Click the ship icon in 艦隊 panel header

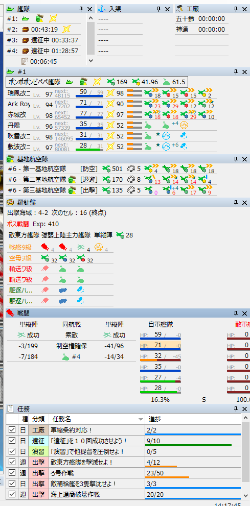coord(10,9)
